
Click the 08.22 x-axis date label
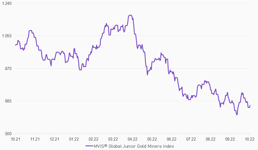210,139
